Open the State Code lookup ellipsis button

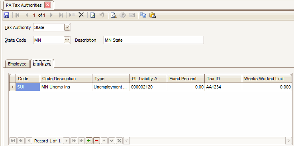pyautogui.click(x=67, y=40)
